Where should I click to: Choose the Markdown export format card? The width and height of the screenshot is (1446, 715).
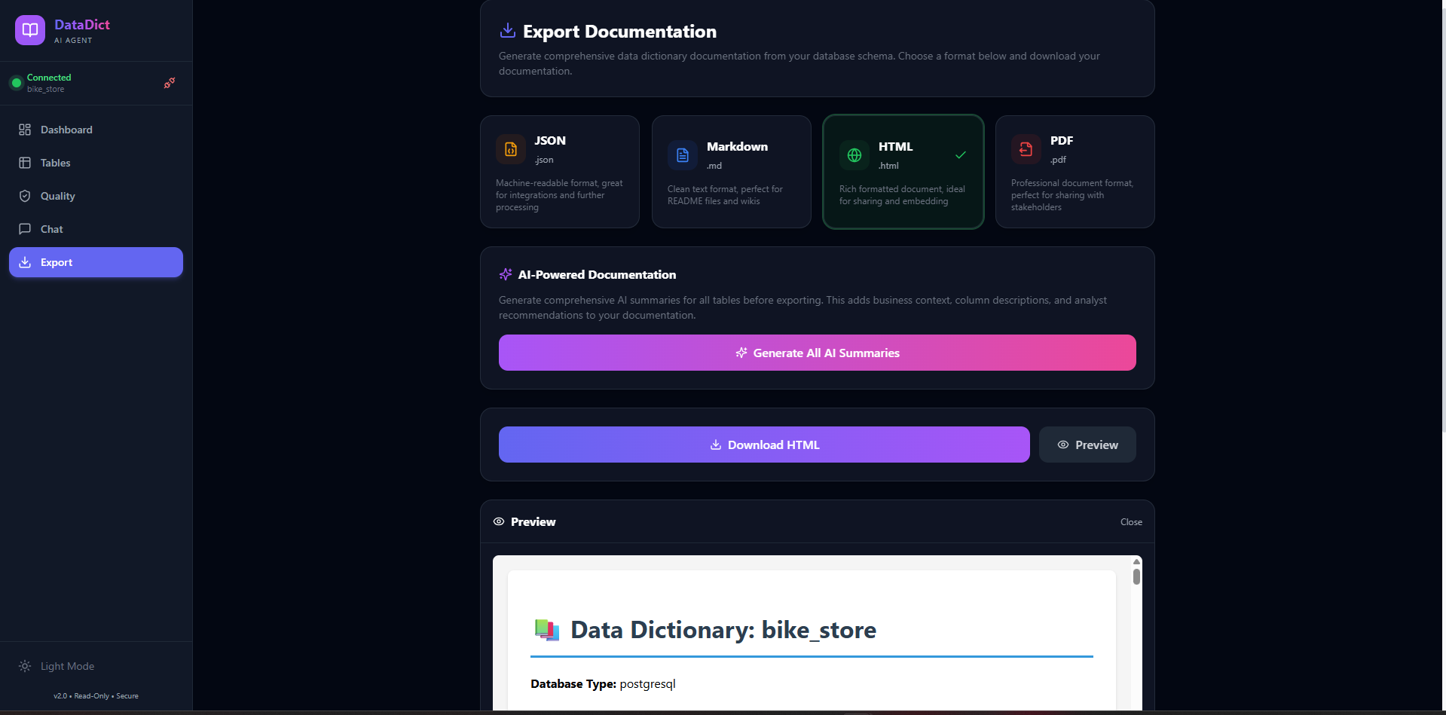point(732,172)
